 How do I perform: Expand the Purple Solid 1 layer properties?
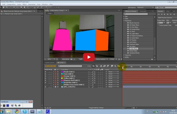[53, 72]
